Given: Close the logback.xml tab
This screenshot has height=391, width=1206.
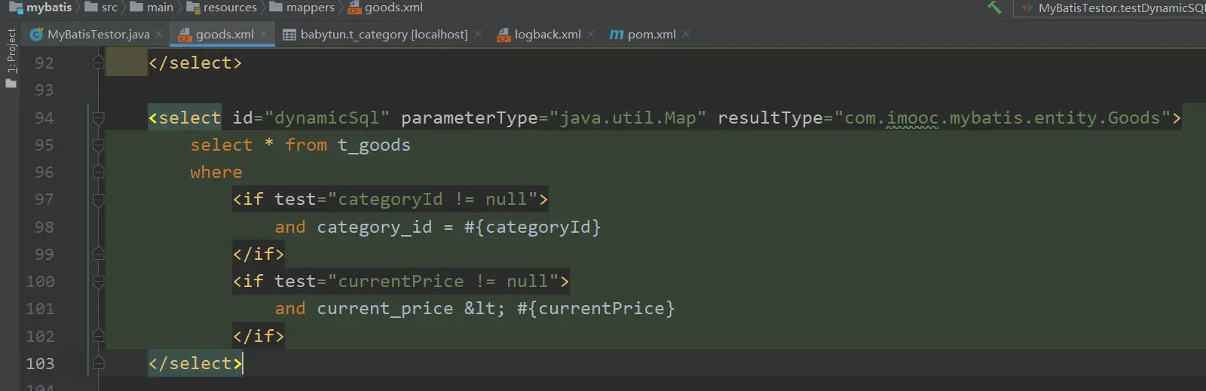Looking at the screenshot, I should (591, 34).
